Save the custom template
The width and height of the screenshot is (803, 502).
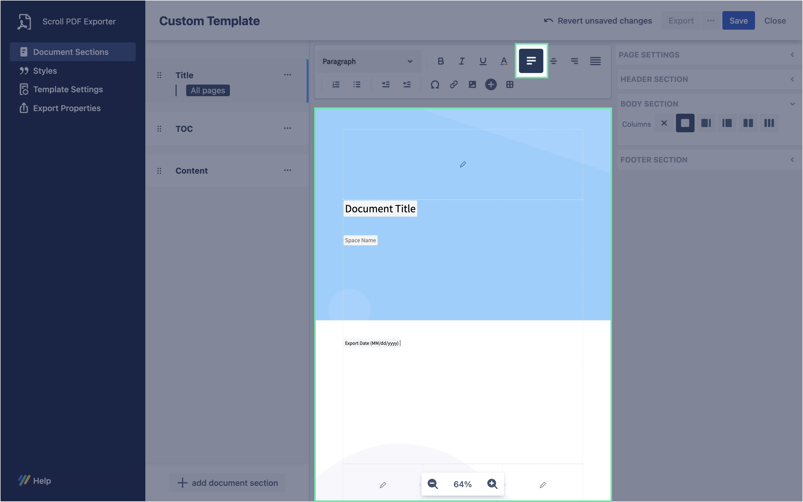coord(738,21)
